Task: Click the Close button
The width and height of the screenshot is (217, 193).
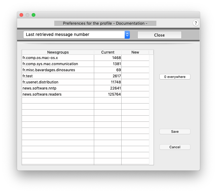Action: click(159, 35)
